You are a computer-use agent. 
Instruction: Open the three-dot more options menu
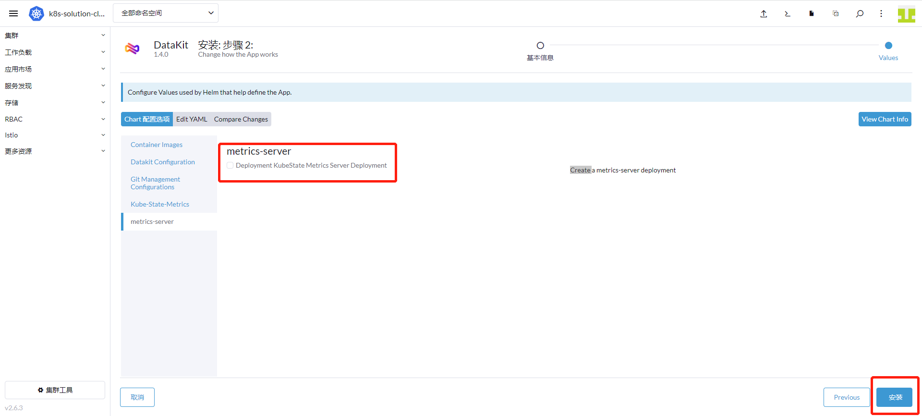(881, 13)
